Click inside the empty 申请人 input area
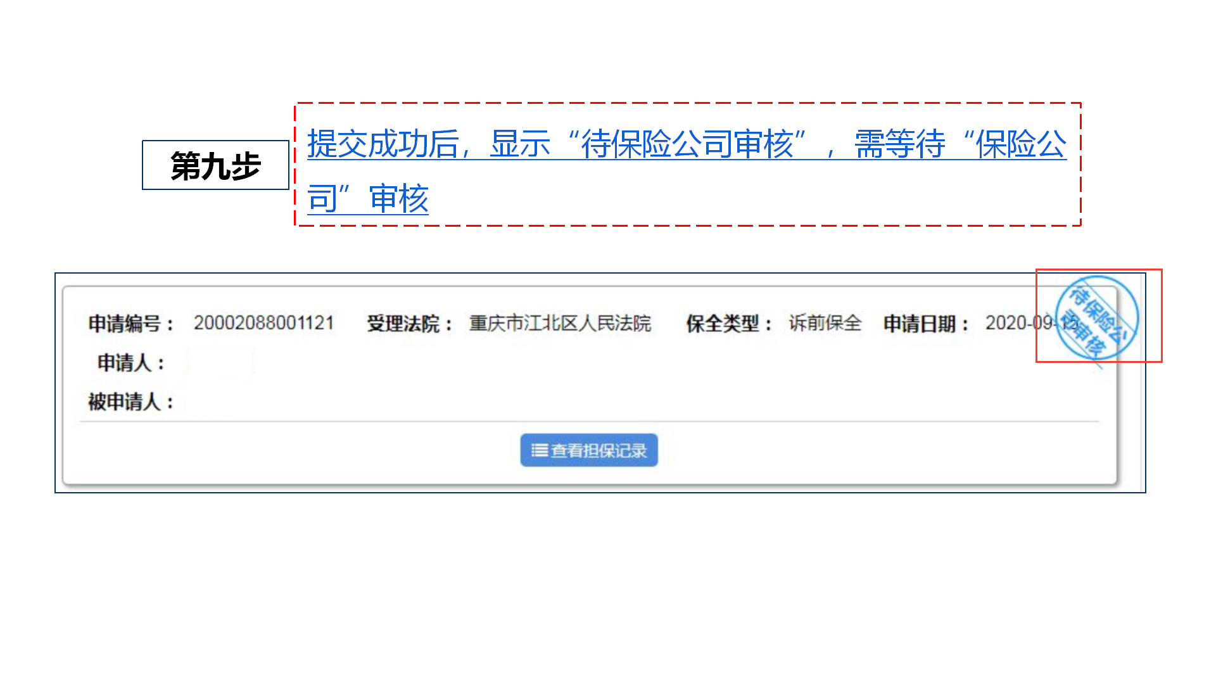 (218, 362)
